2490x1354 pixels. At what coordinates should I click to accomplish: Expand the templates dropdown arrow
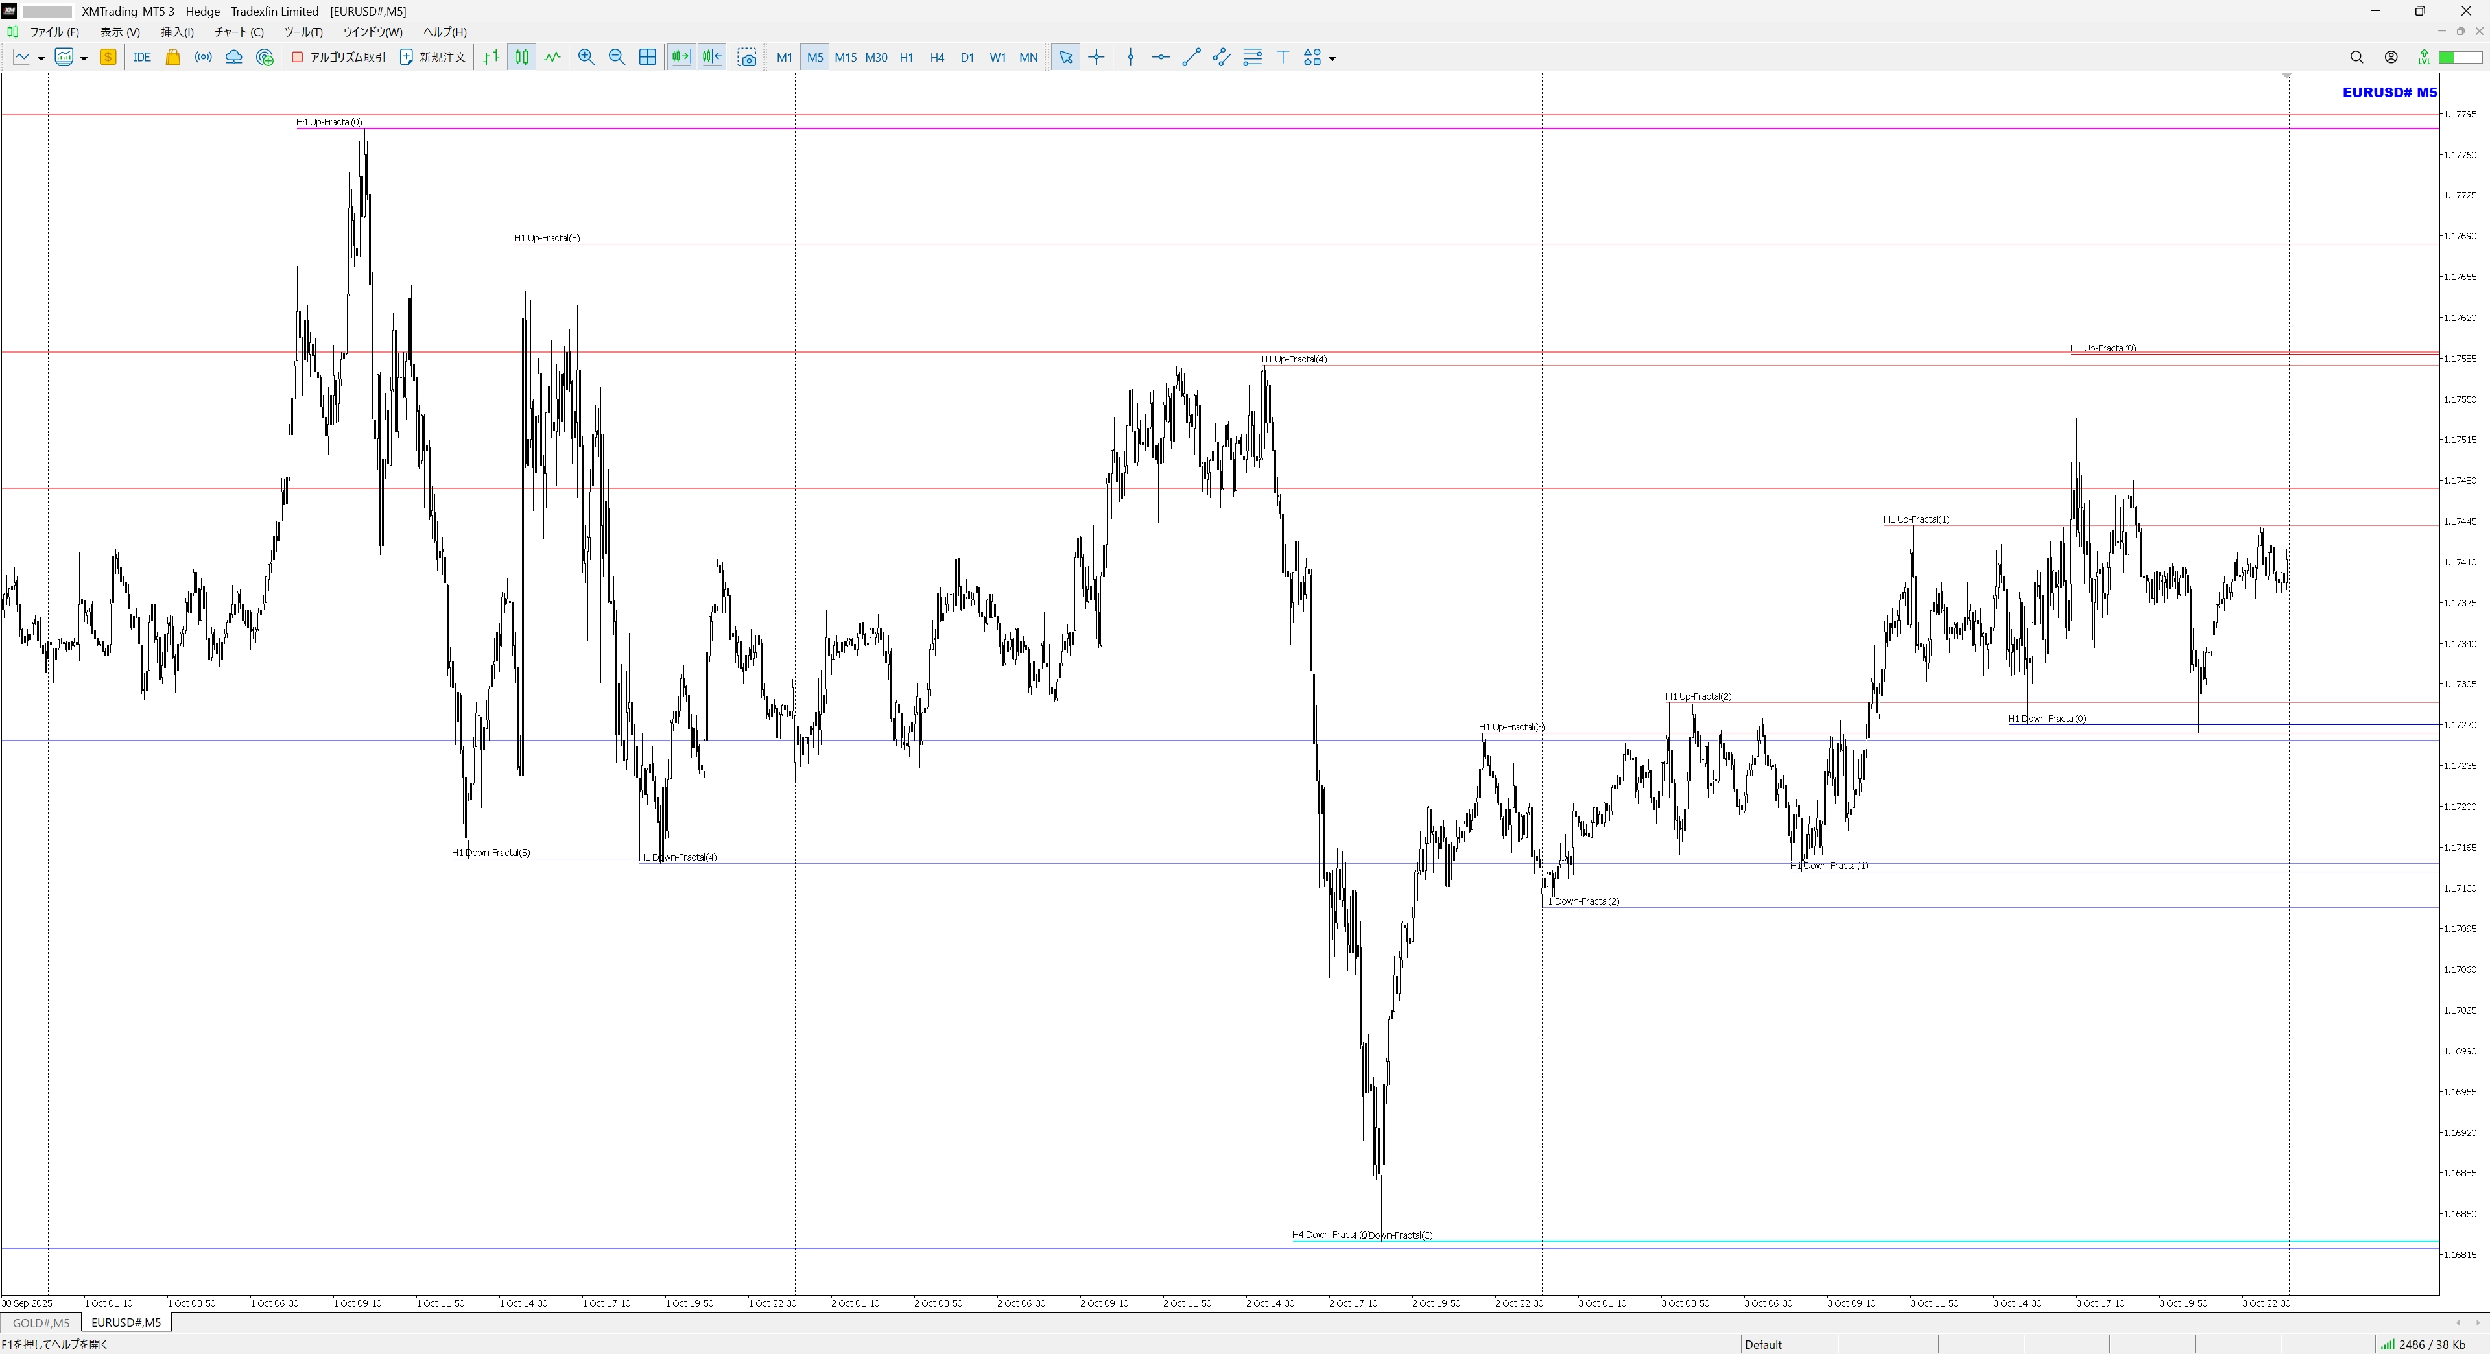pos(84,58)
